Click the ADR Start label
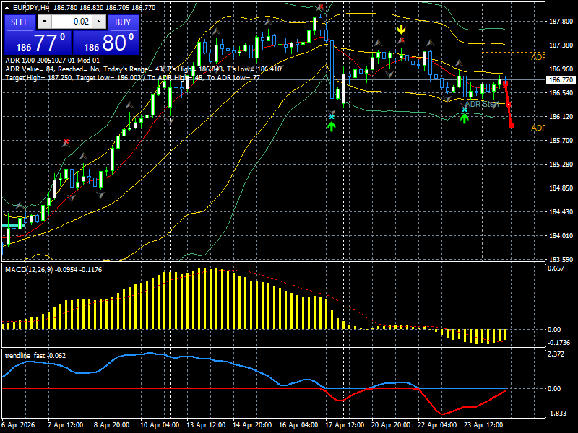The width and height of the screenshot is (578, 433). click(x=482, y=104)
